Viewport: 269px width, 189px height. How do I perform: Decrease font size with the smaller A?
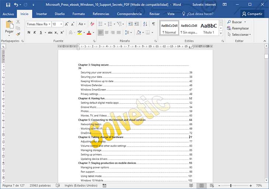pyautogui.click(x=73, y=24)
